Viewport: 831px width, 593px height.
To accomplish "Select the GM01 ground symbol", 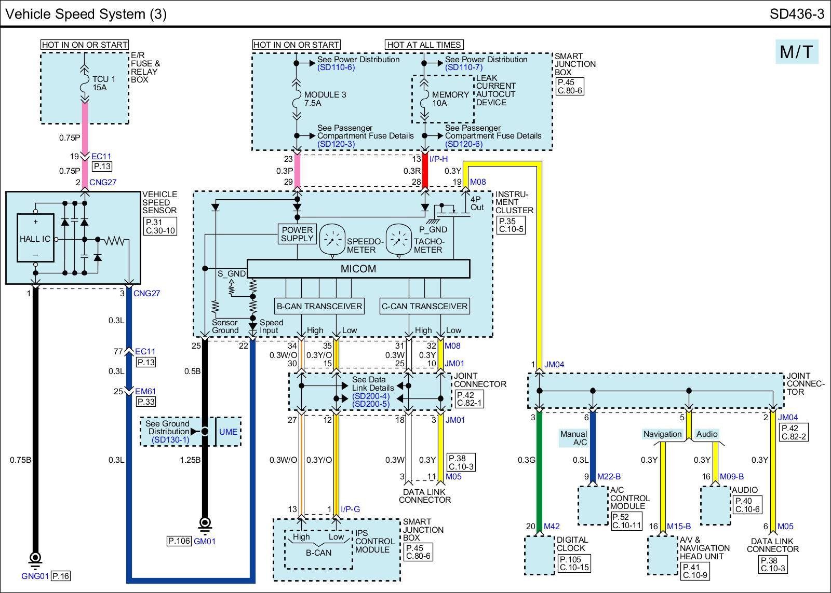I will click(x=205, y=524).
